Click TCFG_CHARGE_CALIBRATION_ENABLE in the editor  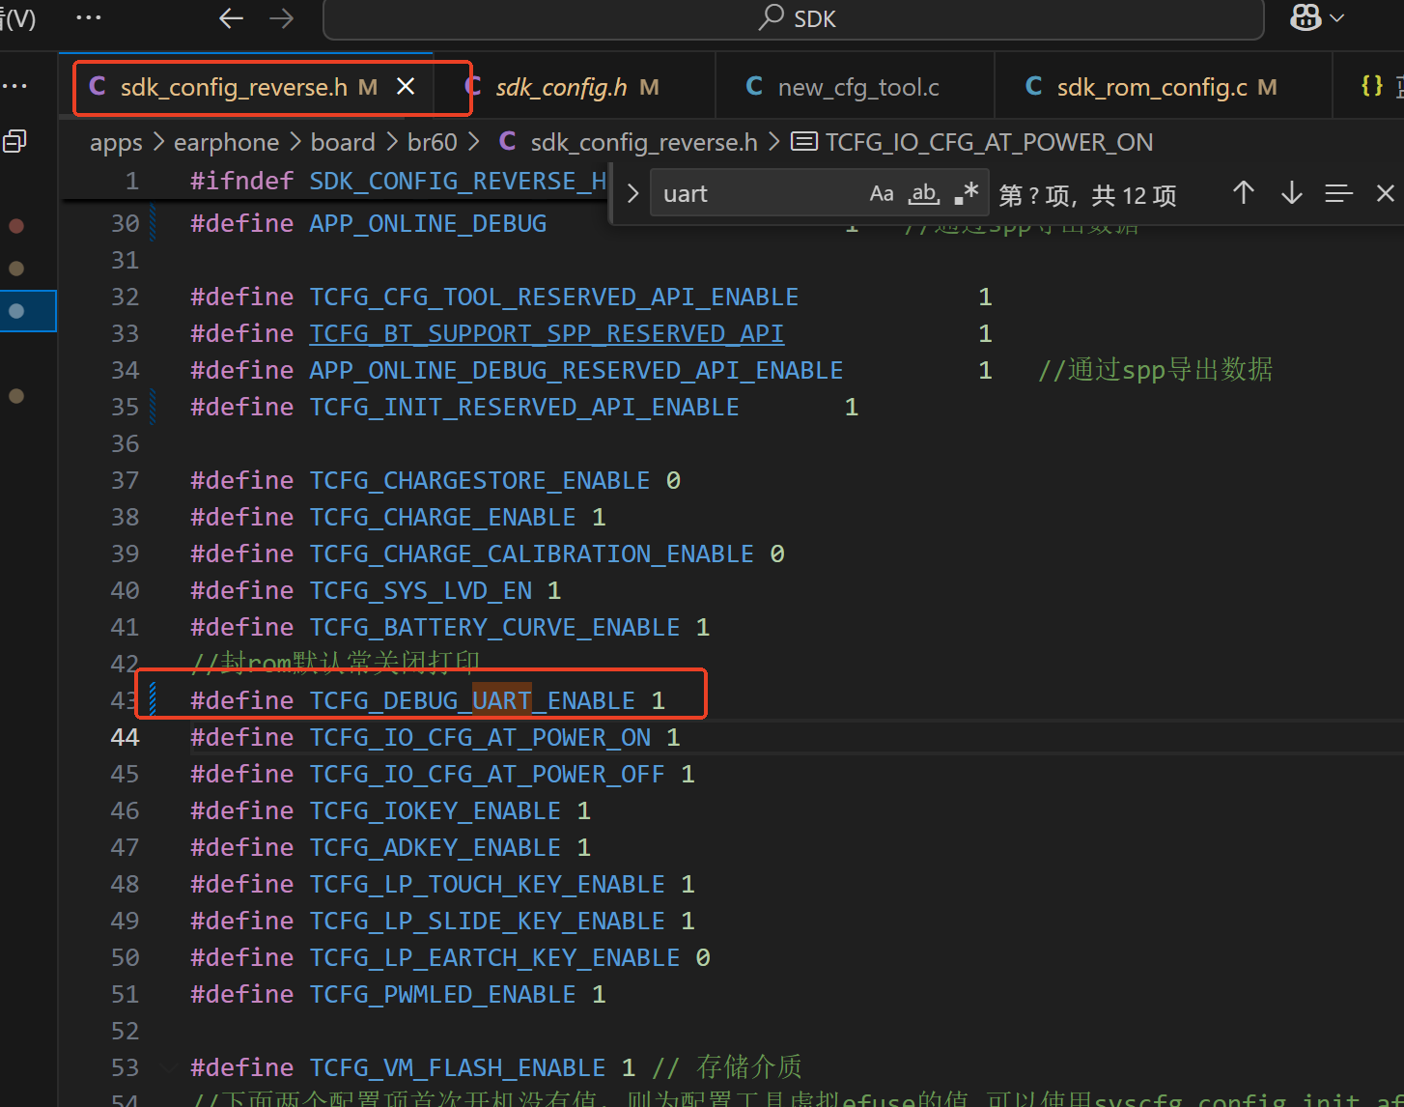pos(531,553)
